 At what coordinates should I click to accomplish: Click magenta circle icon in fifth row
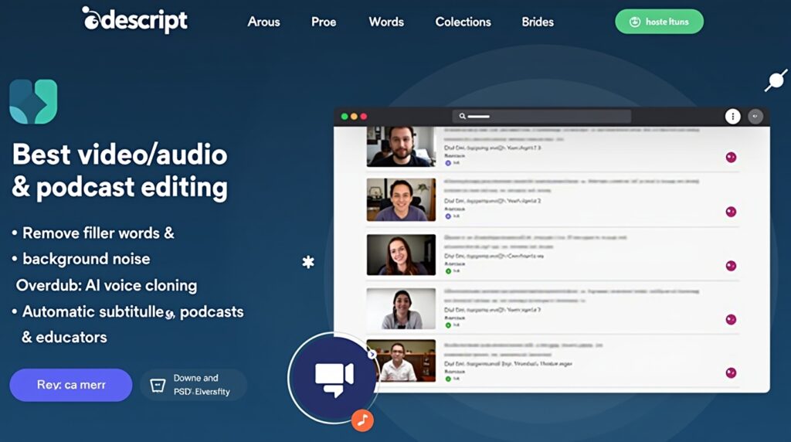tap(731, 373)
